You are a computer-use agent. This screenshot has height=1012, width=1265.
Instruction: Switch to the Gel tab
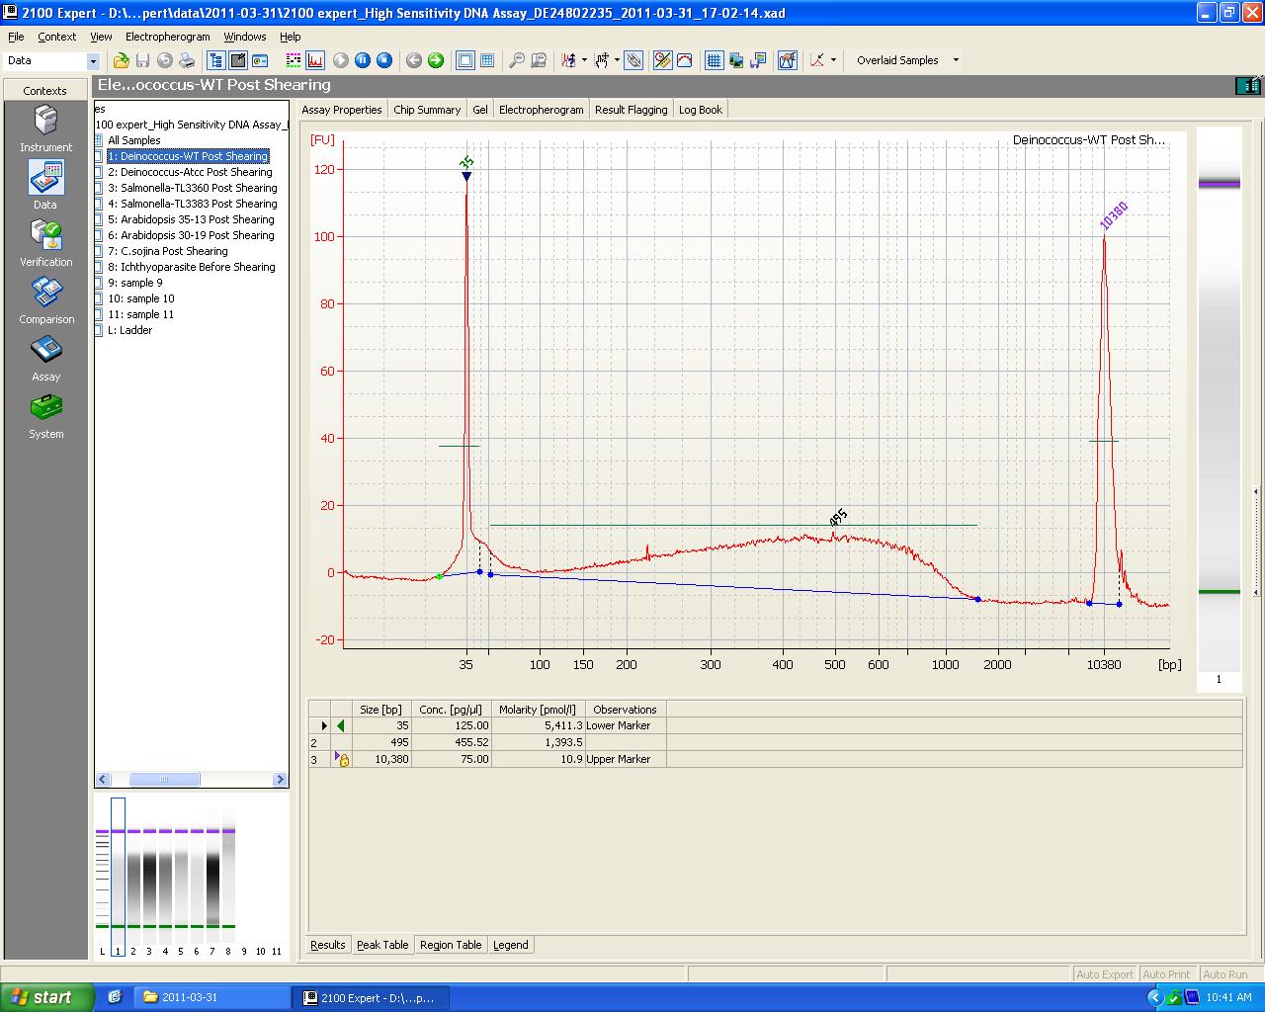coord(479,110)
